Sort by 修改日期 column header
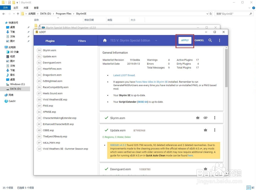The width and height of the screenshot is (256, 190). (89, 20)
